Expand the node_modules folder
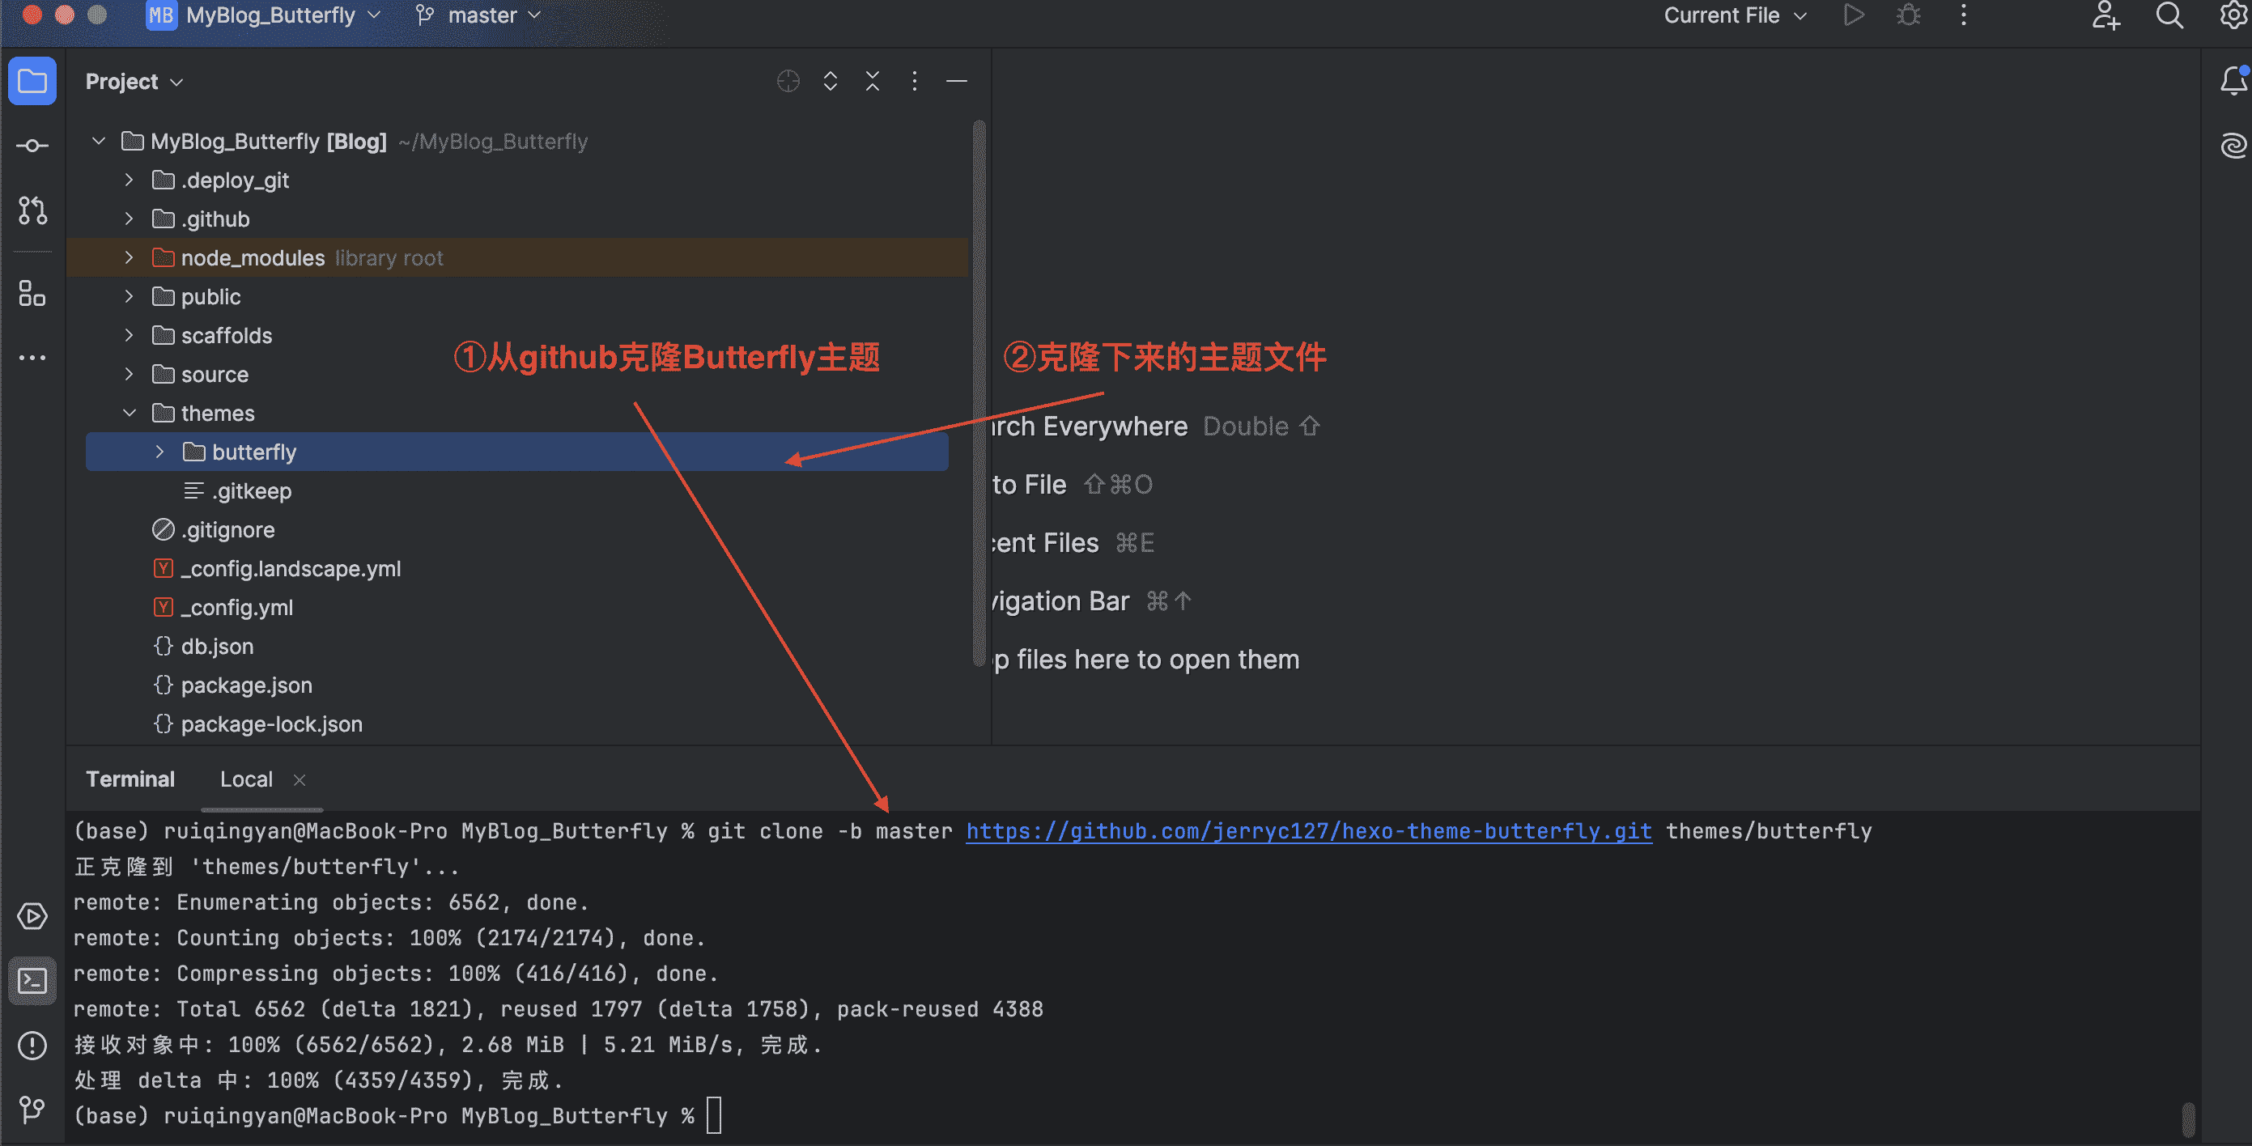The width and height of the screenshot is (2252, 1146). [x=130, y=258]
